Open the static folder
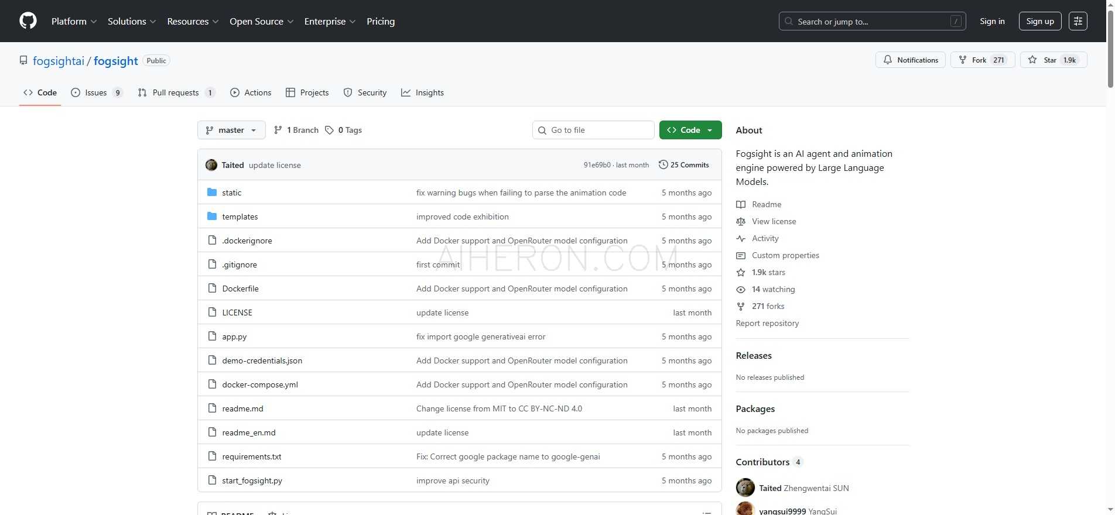Image resolution: width=1115 pixels, height=515 pixels. [231, 193]
